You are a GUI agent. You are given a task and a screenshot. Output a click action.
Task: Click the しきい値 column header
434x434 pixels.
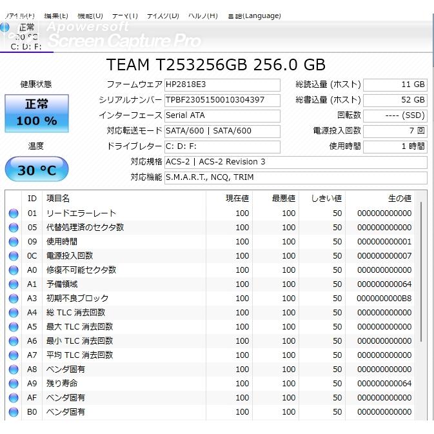[x=322, y=199]
